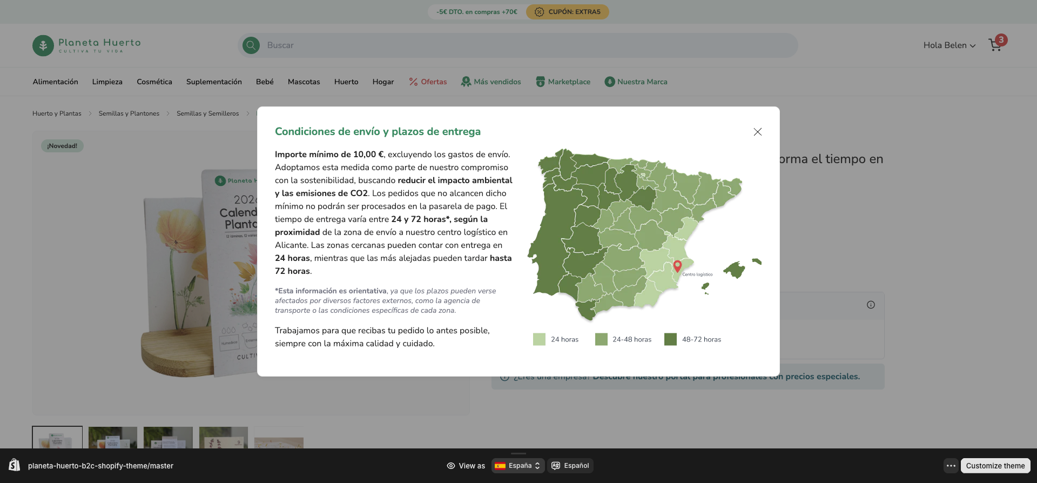Click the info icon in the product panel
Screen dimensions: 1037x483
[x=871, y=305]
